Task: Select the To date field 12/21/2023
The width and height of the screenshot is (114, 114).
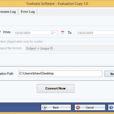Action: click(96, 33)
